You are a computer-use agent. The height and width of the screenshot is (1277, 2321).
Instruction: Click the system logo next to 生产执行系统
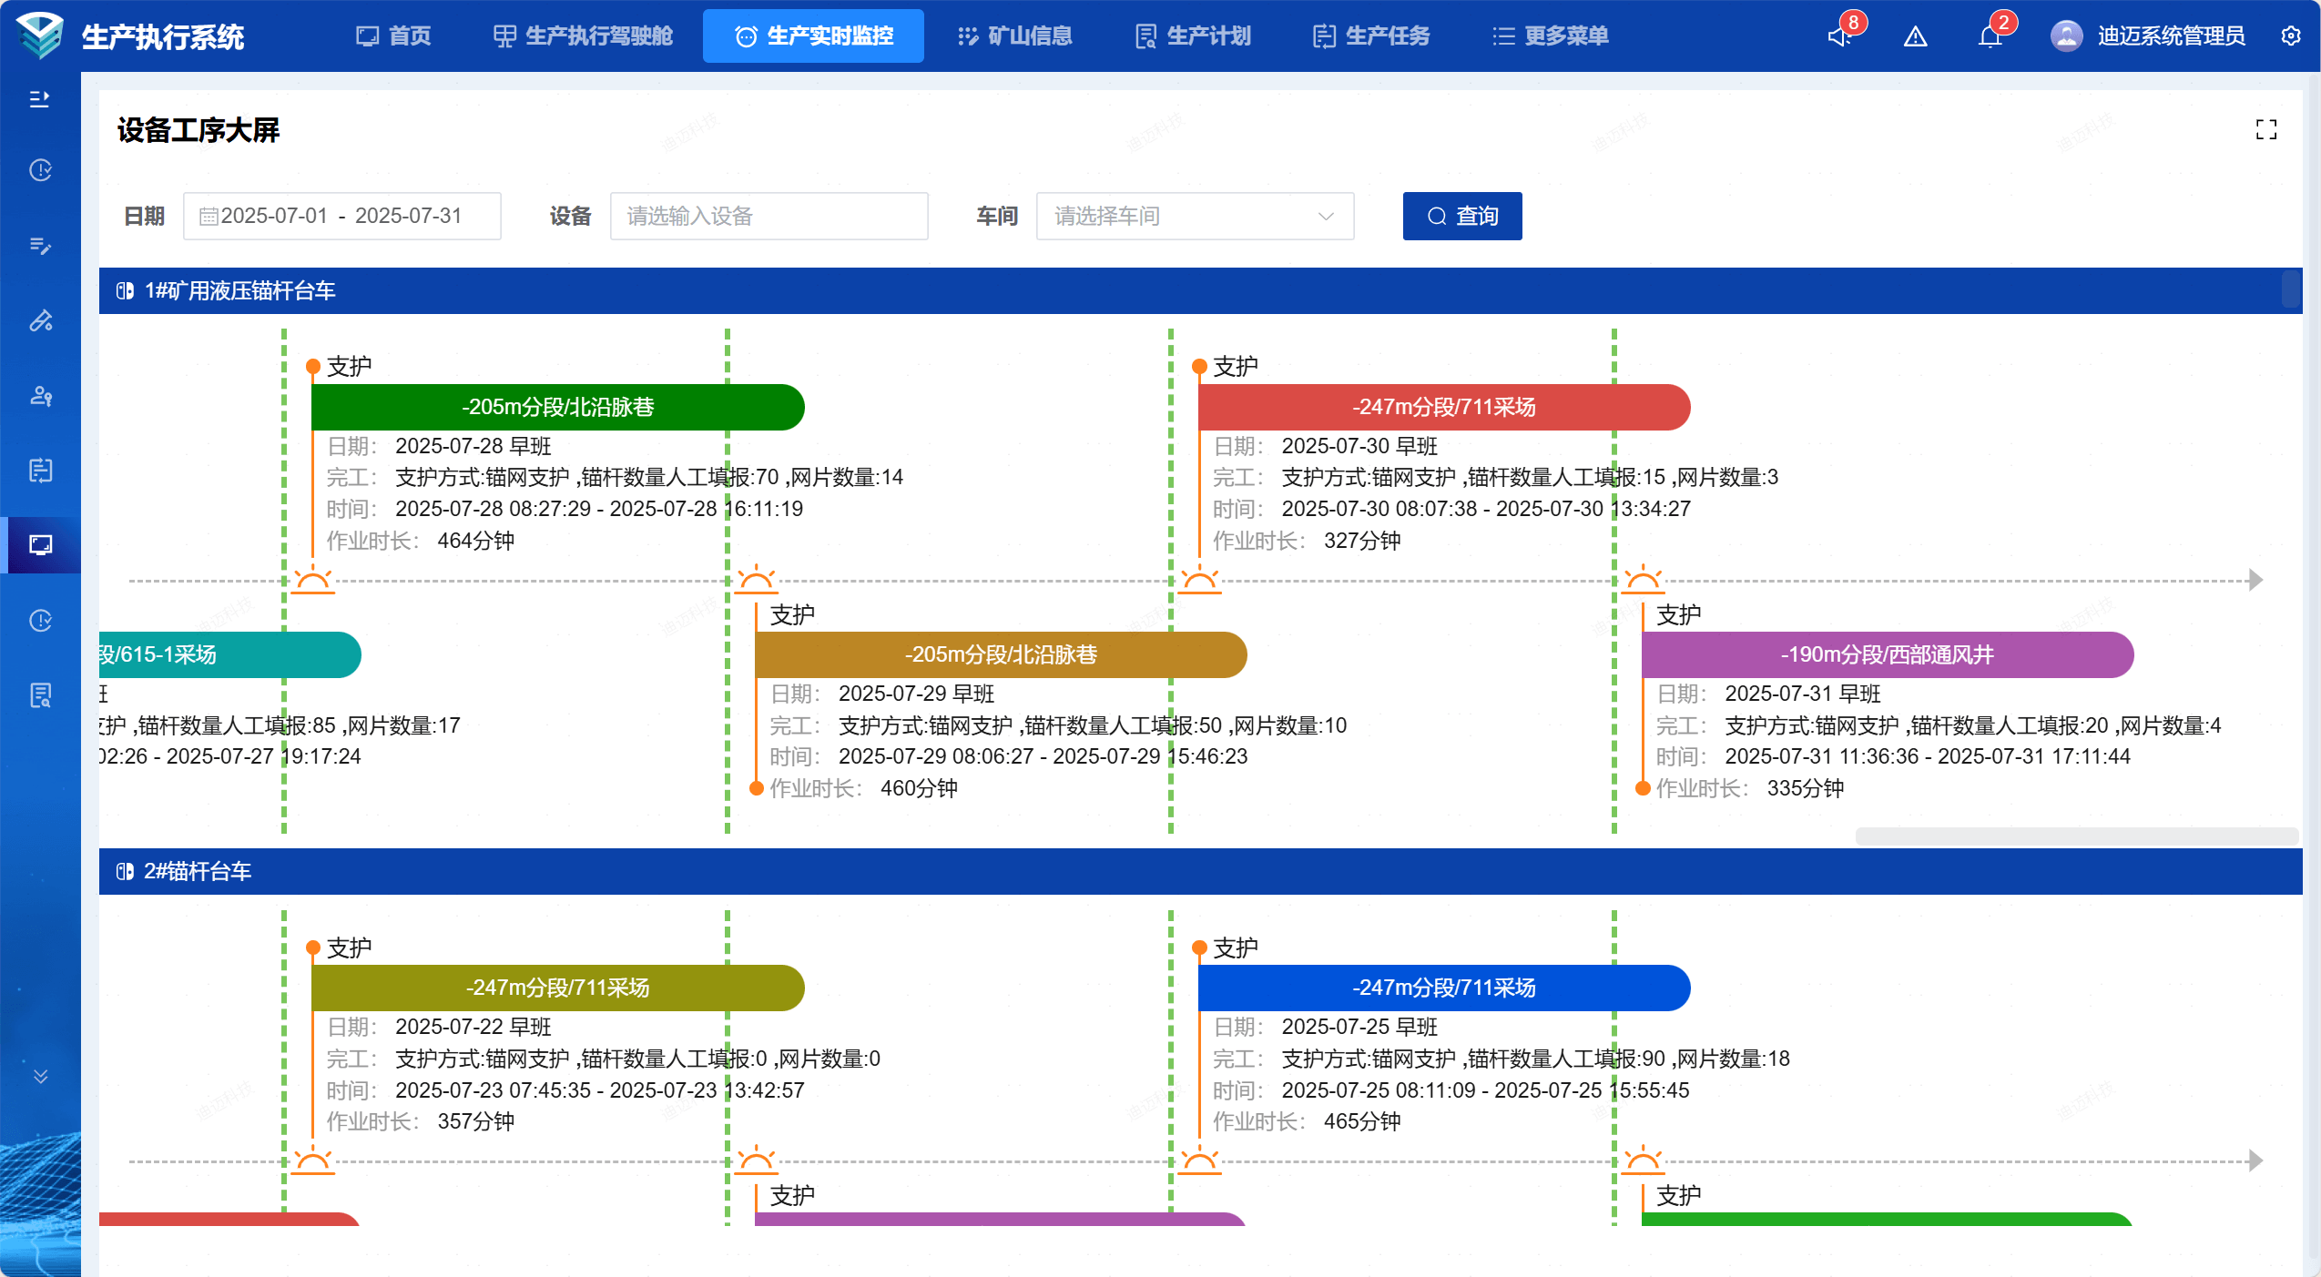tap(40, 36)
